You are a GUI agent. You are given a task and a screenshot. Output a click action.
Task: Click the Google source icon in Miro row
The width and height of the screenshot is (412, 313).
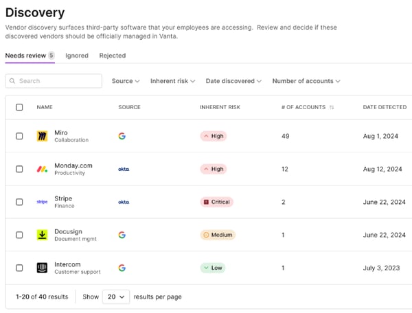(x=122, y=136)
